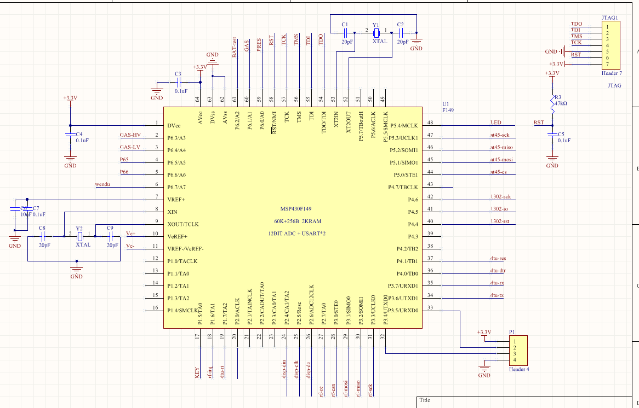Screen dimensions: 639x408
Task: Click the +3.3V power port above R3
Action: tap(552, 73)
